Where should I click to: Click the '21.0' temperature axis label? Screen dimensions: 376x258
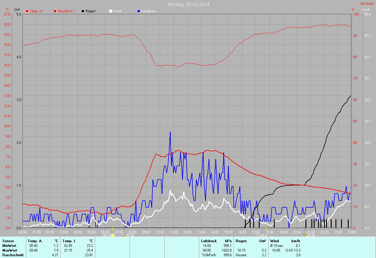pos(7,14)
